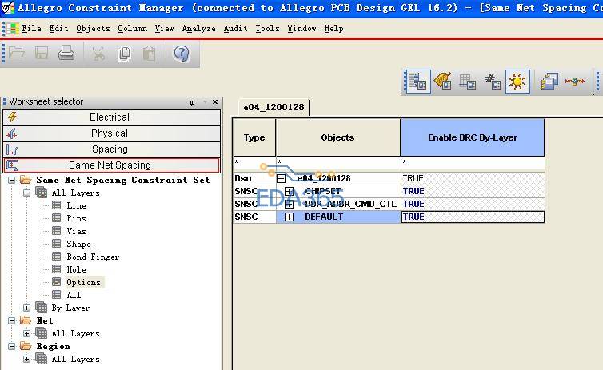
Task: Expand All Layers under Net
Action: [26, 333]
